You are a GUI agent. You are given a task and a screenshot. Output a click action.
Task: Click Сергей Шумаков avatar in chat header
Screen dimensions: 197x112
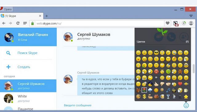(x=68, y=37)
